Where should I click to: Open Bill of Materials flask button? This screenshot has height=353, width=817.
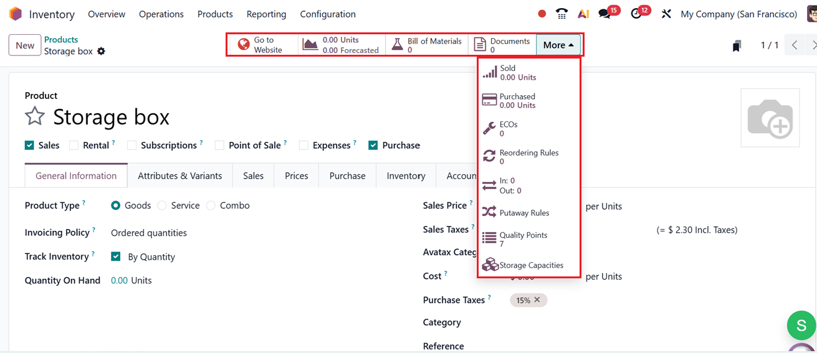[427, 45]
